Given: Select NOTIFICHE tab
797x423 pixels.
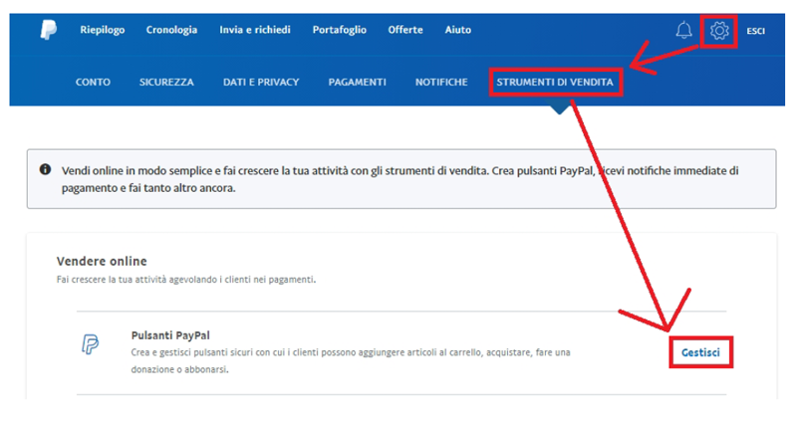Looking at the screenshot, I should 441,83.
